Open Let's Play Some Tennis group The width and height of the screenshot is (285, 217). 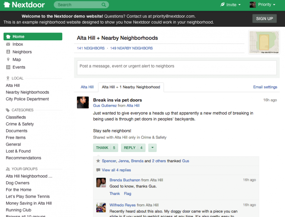(28, 196)
